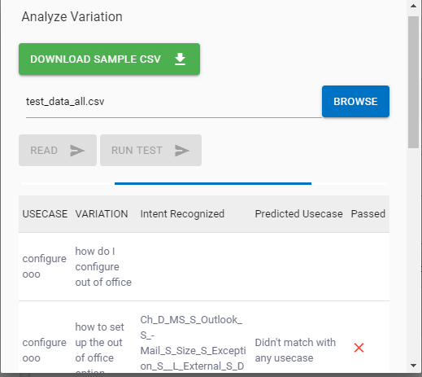Click the Passed column header
422x377 pixels.
(x=368, y=214)
